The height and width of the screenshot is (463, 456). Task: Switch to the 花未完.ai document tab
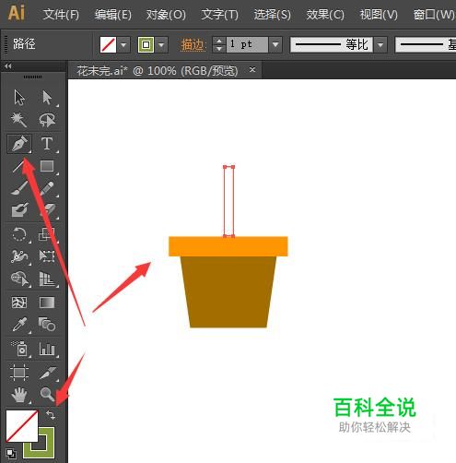pyautogui.click(x=158, y=71)
